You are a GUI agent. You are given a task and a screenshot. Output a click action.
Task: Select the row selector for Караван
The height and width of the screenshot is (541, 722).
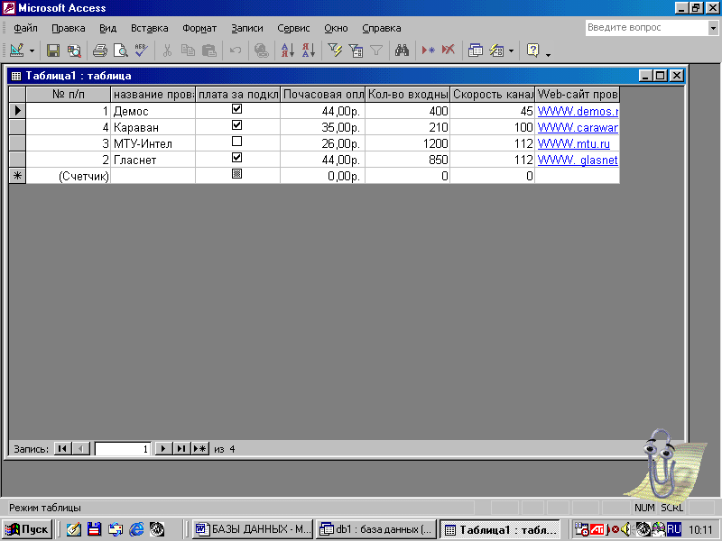click(17, 127)
